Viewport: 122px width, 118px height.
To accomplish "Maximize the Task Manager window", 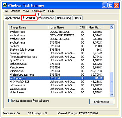I will (x=110, y=5).
